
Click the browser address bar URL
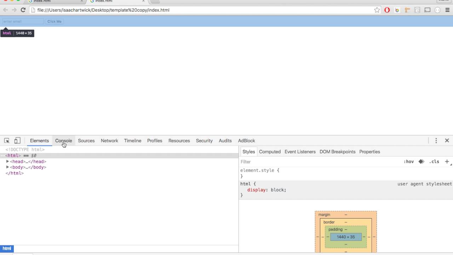click(x=103, y=10)
